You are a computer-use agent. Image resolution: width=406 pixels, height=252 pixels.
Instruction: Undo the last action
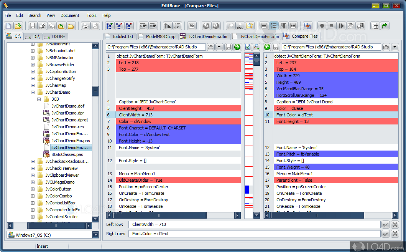[x=206, y=26]
